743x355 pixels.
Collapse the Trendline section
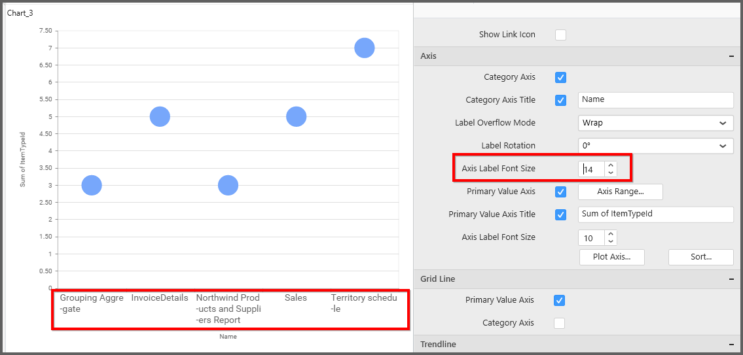coord(731,345)
